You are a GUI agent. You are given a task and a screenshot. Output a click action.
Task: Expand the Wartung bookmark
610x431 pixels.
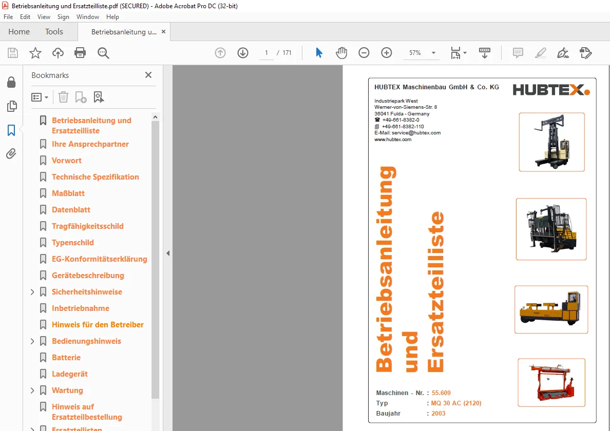[33, 390]
